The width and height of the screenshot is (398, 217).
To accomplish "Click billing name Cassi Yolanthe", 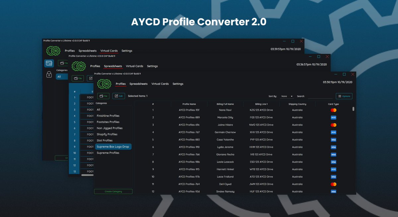I will point(225,139).
